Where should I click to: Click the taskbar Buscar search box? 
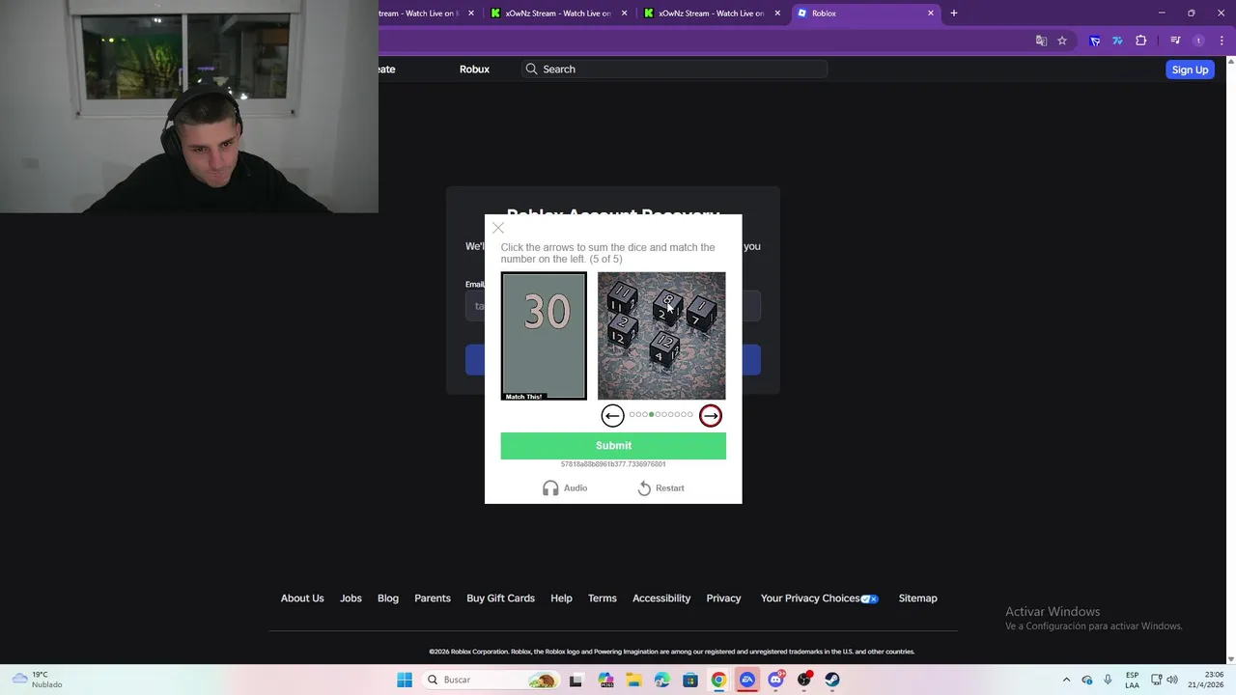click(x=491, y=680)
